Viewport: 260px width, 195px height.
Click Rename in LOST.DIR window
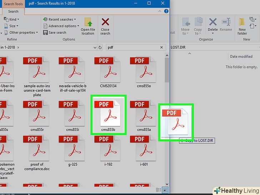click(226, 24)
